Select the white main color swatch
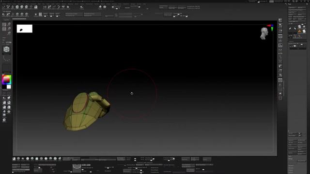 [x=9, y=87]
